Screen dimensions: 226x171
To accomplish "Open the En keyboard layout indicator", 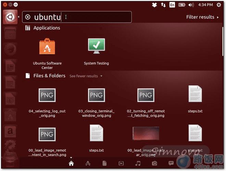I will coord(172,5).
